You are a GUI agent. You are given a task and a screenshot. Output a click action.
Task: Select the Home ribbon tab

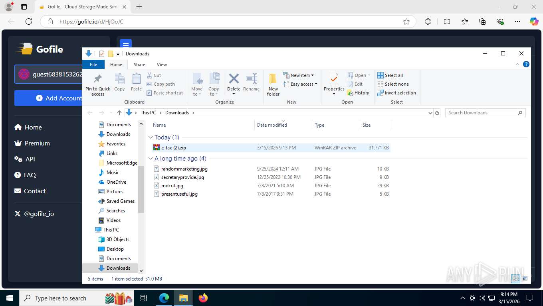point(116,65)
